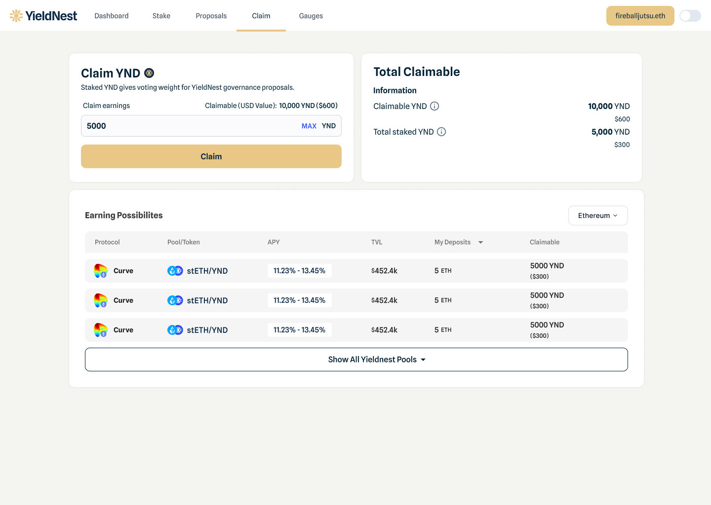Switch to the Proposals tab
The image size is (711, 505).
click(211, 16)
